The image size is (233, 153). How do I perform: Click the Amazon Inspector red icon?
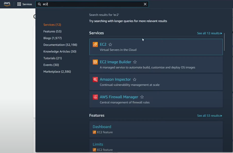tap(95, 79)
